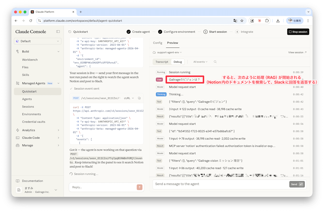The image size is (324, 212).
Task: Go to Start session step
Action: pos(215,32)
